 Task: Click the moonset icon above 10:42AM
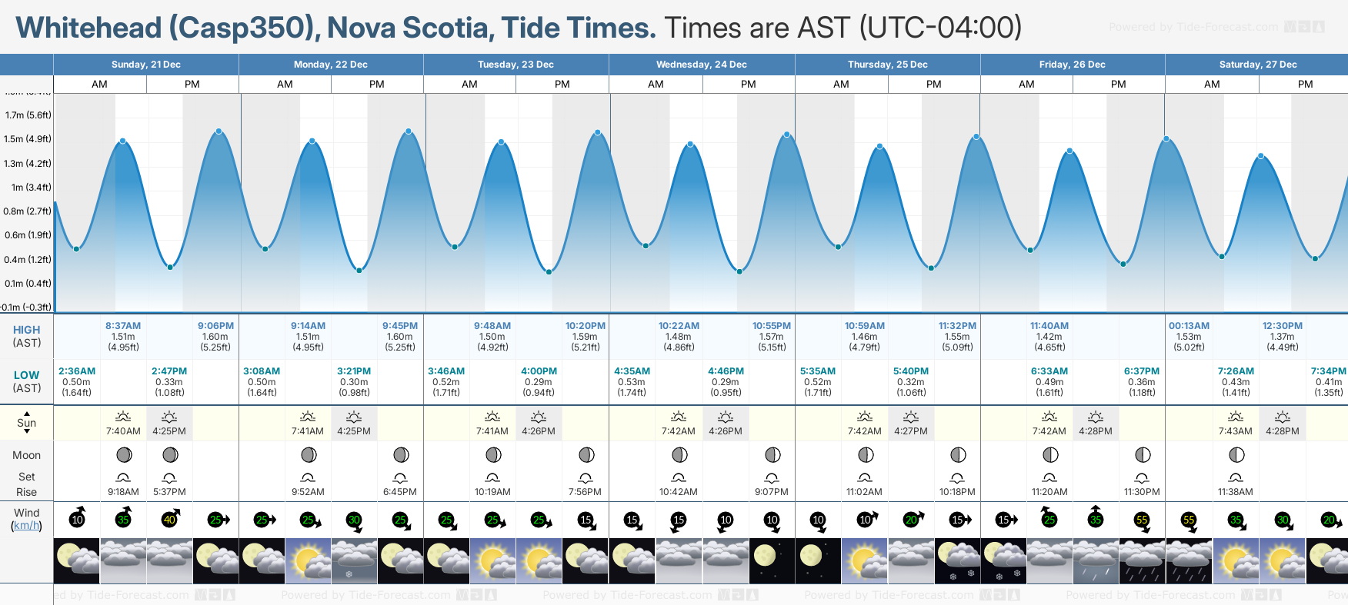tap(679, 477)
